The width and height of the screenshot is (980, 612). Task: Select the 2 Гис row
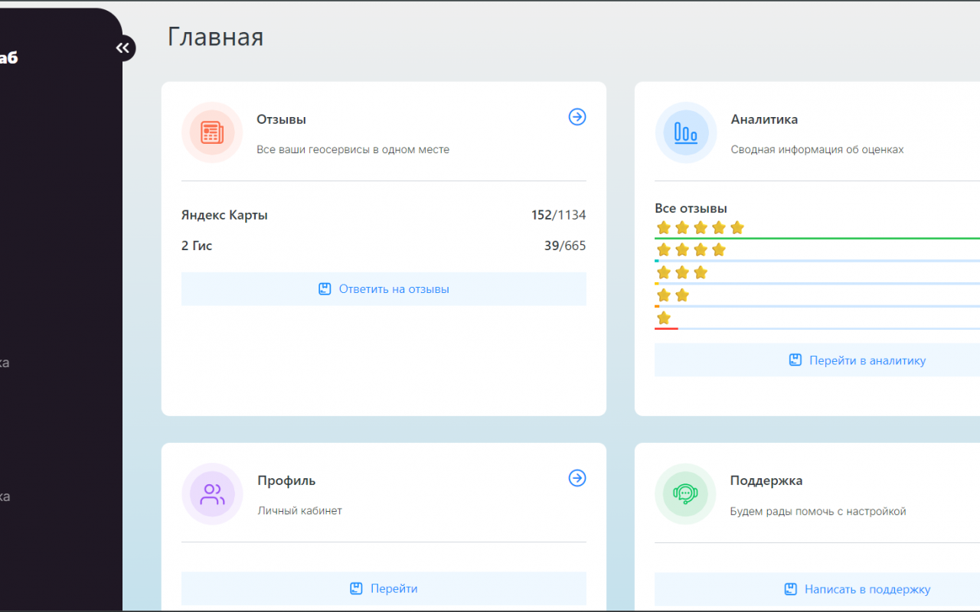pos(384,246)
